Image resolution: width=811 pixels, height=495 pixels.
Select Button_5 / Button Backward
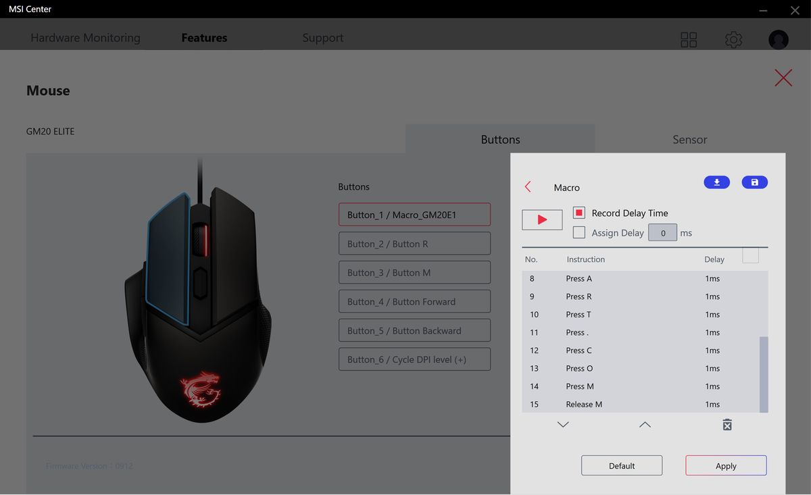point(414,331)
